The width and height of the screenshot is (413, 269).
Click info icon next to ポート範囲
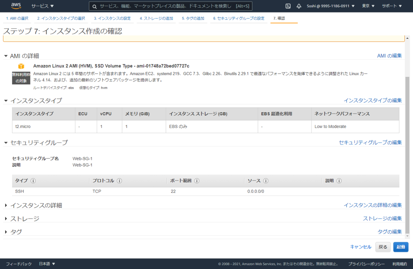[x=197, y=181]
